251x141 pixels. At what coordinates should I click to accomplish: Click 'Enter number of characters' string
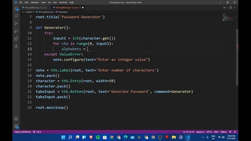(126, 70)
